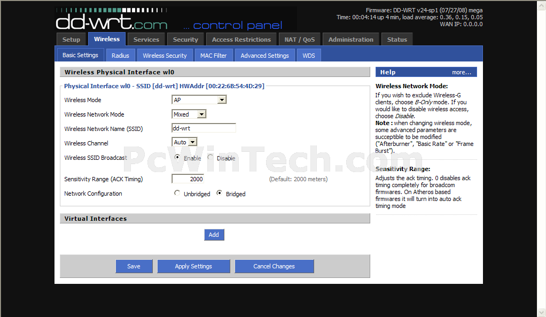546x317 pixels.
Task: Click Apply Settings
Action: 193,266
